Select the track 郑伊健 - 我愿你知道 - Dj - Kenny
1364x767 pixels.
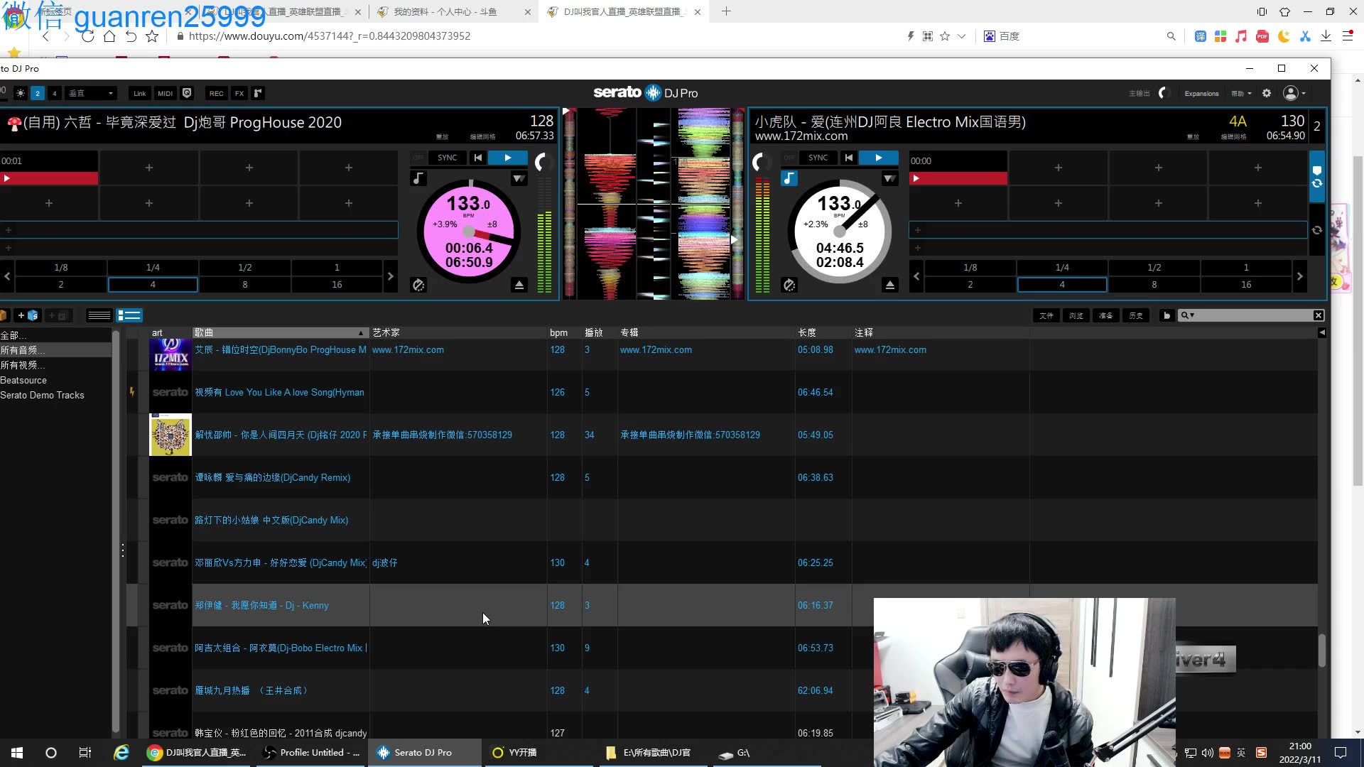tap(261, 605)
